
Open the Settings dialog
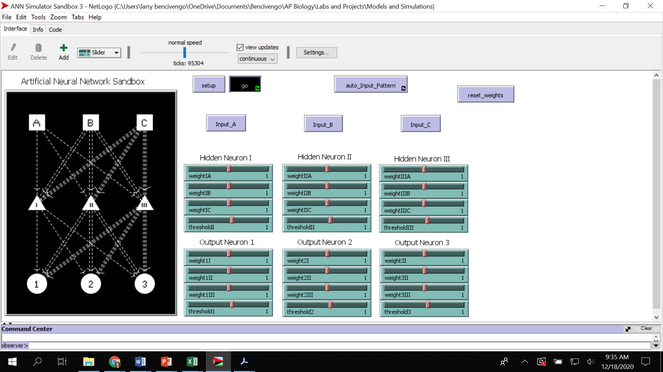point(316,52)
